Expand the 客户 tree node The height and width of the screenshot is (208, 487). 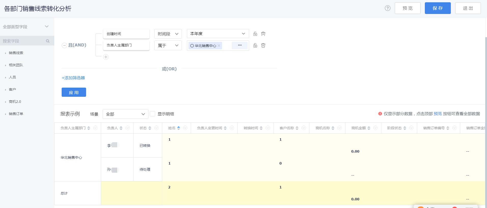(x=6, y=90)
